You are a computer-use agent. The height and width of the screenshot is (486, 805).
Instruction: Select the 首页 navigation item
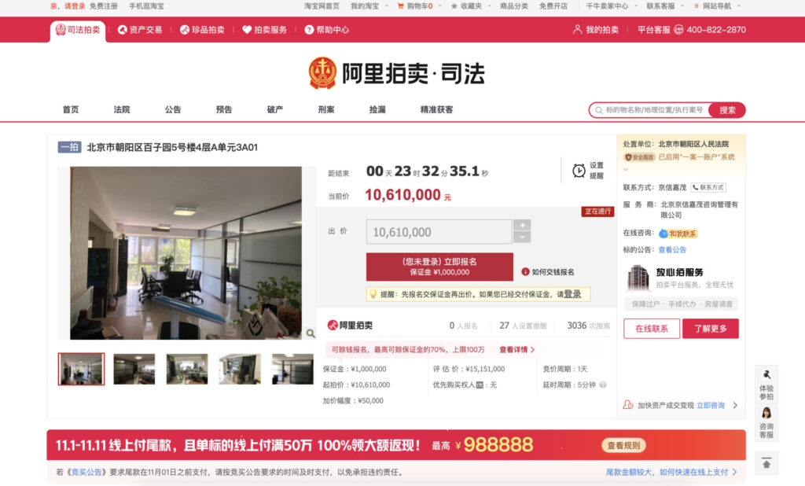pyautogui.click(x=71, y=109)
